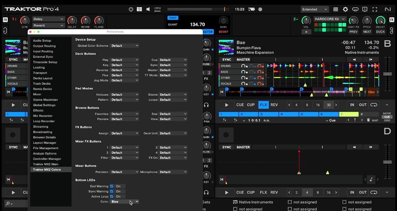397x211 pixels.
Task: Toggle Active Loop checkbox
Action: [x=111, y=196]
